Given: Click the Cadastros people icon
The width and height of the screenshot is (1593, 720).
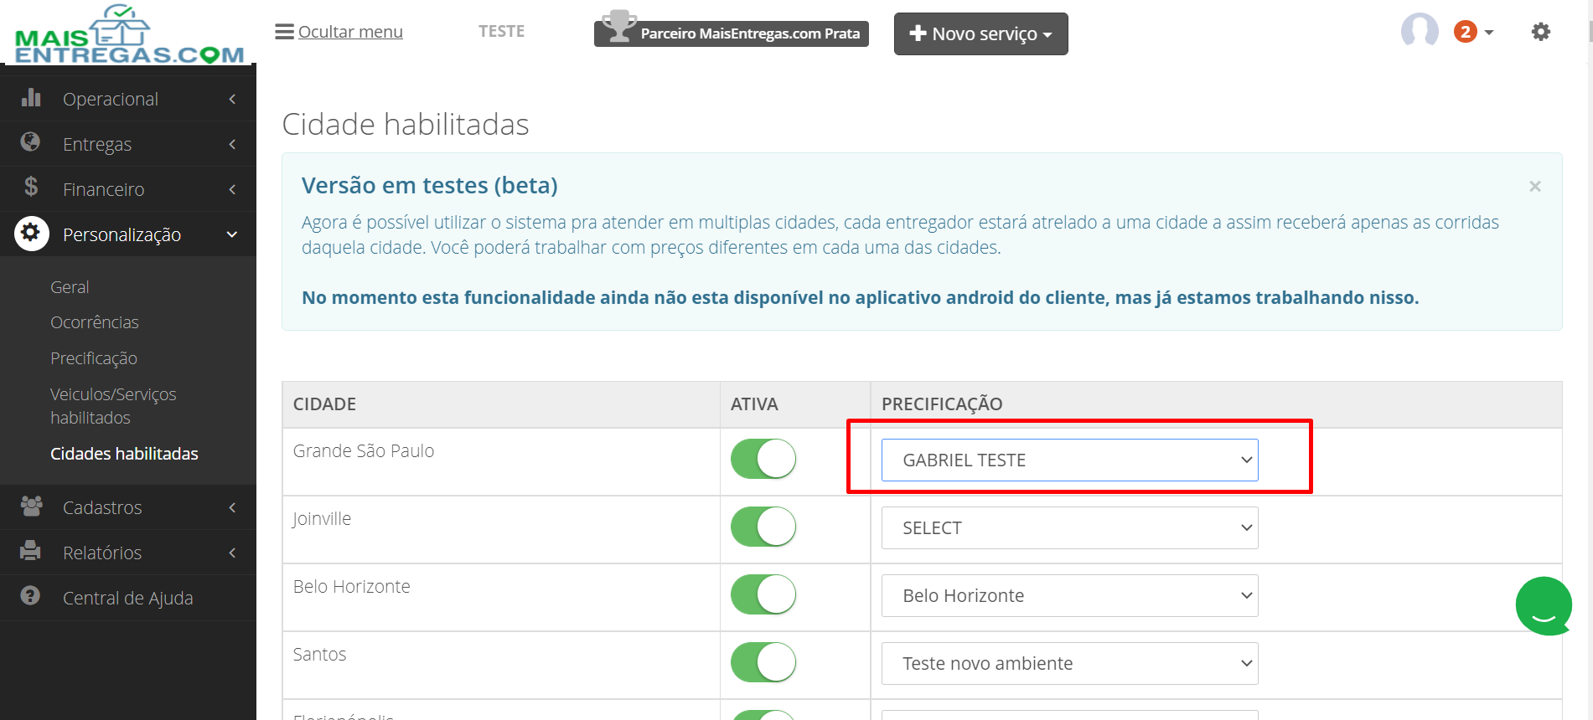Looking at the screenshot, I should [x=31, y=506].
